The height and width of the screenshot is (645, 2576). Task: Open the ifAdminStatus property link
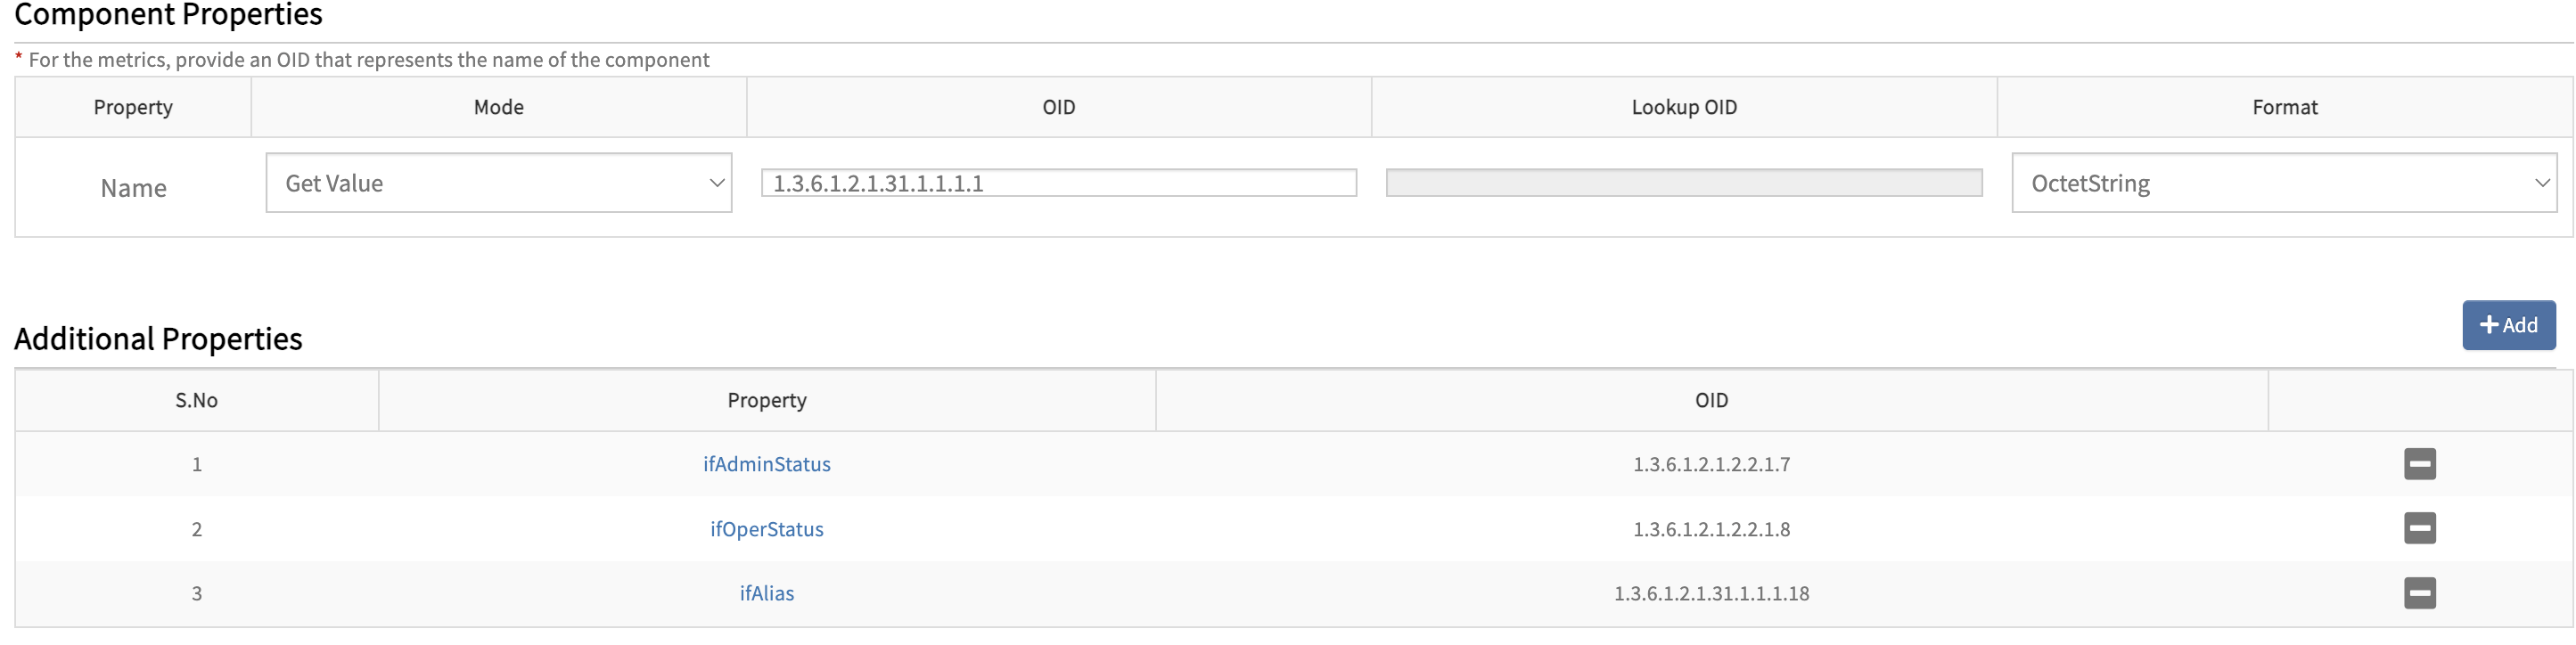click(x=766, y=464)
